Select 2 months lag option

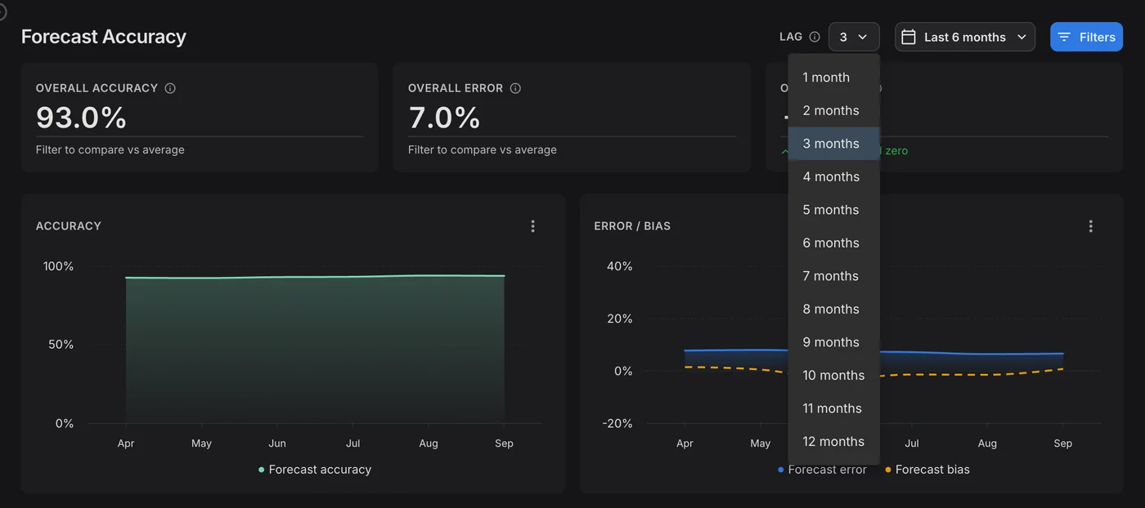point(833,110)
